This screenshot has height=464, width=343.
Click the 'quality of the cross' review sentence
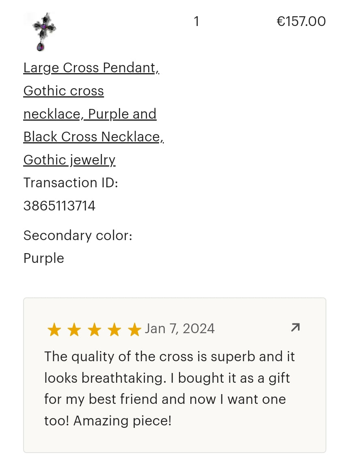click(x=169, y=356)
